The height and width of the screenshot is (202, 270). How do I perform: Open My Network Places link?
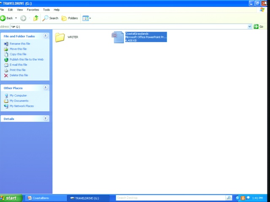22,106
